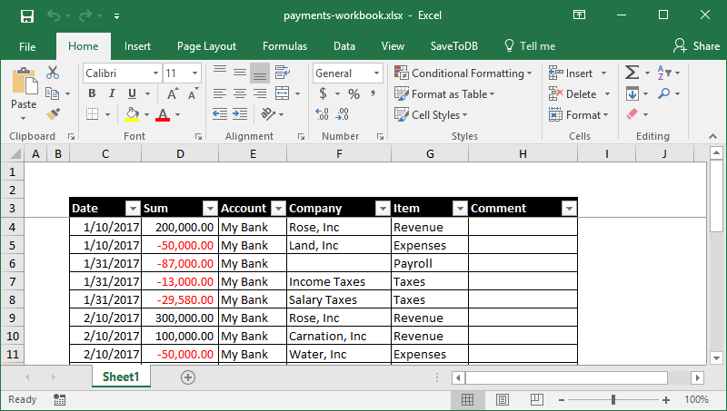Viewport: 727px width, 411px height.
Task: Click the Save icon in title bar
Action: [27, 15]
